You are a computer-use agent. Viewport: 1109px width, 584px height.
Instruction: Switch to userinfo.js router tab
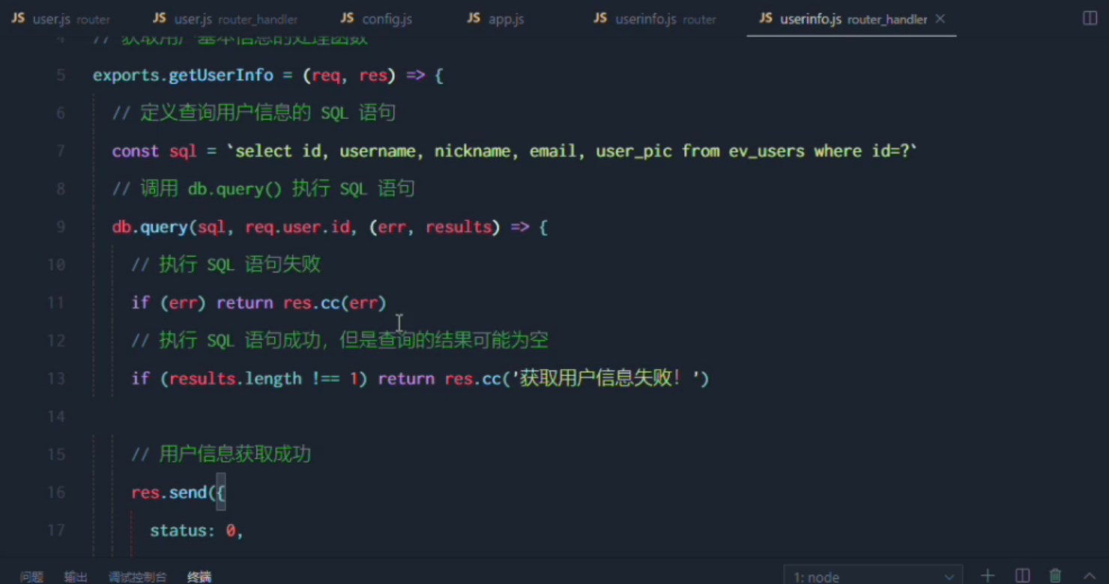click(x=655, y=19)
